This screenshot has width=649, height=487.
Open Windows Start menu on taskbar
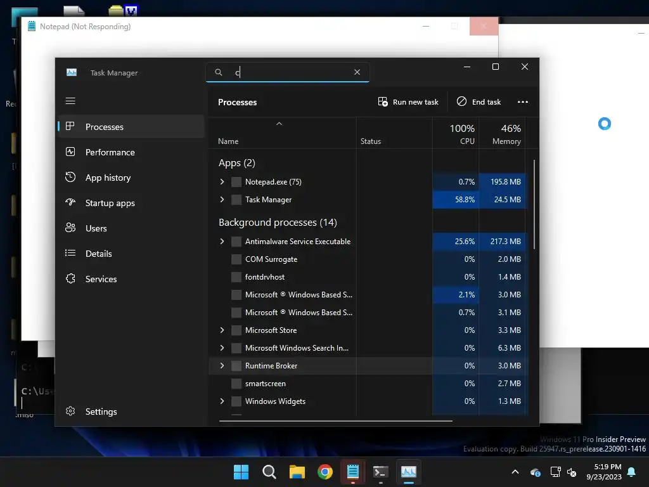[x=241, y=472]
